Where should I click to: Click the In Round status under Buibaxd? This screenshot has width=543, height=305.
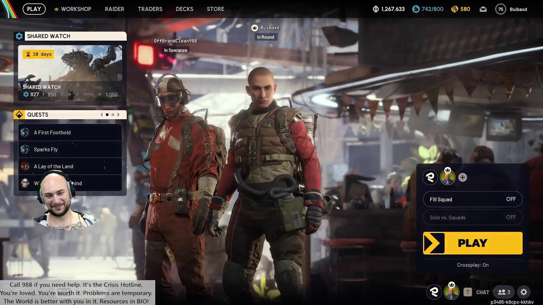266,37
